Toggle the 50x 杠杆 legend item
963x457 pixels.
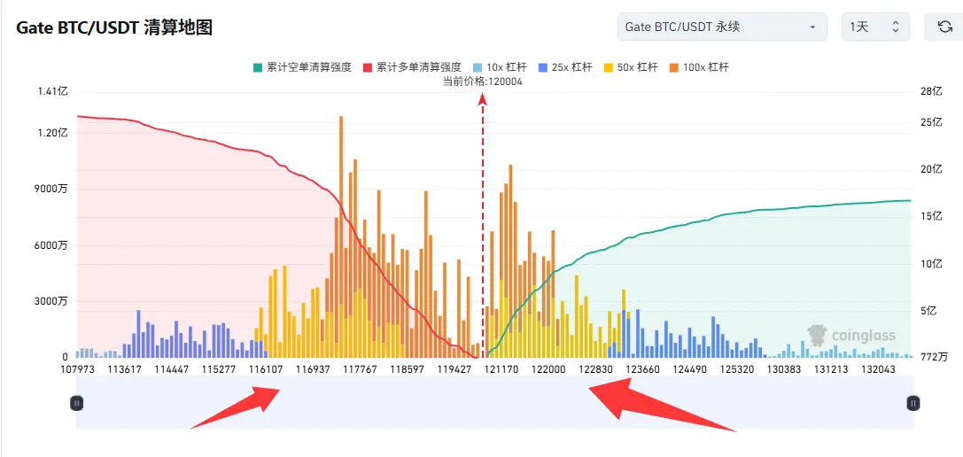tap(631, 67)
